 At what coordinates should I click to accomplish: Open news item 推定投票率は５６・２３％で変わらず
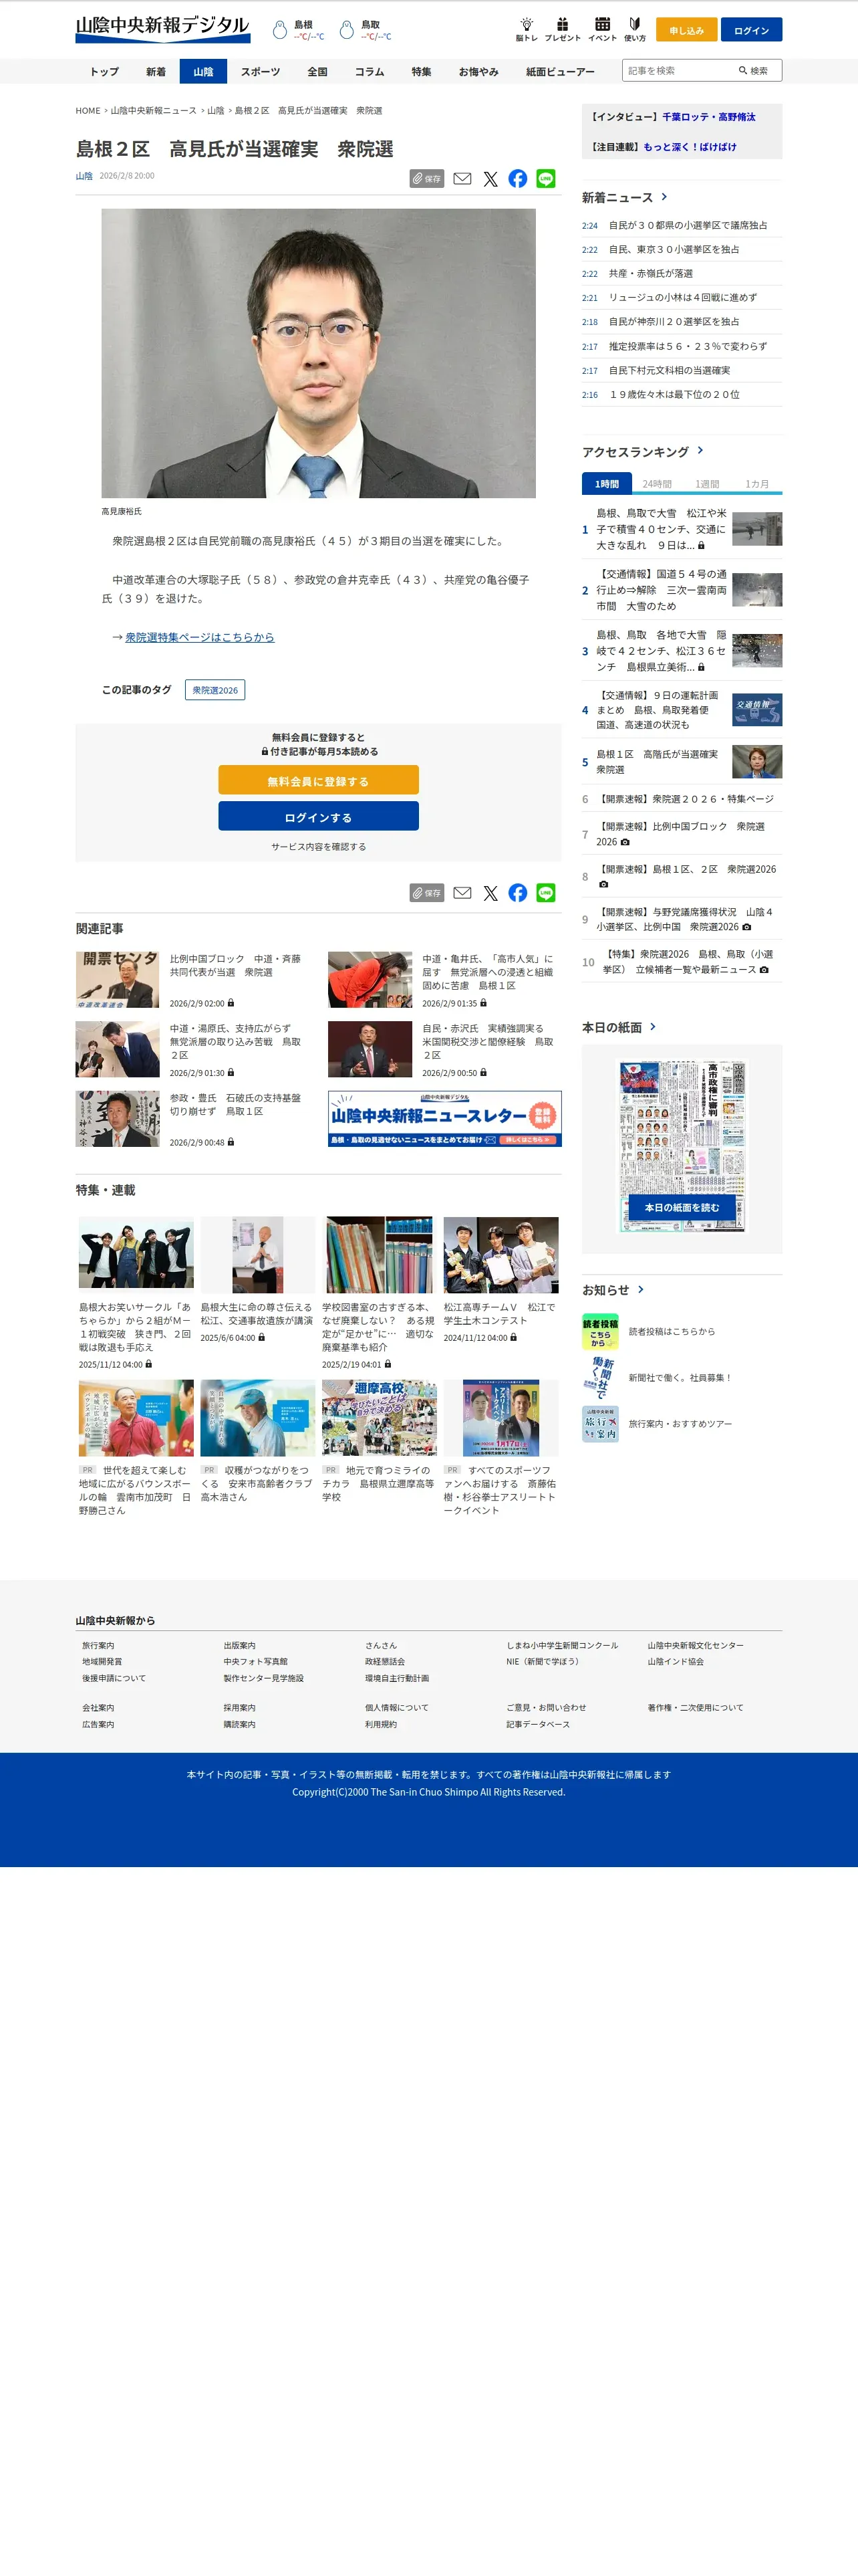coord(688,346)
